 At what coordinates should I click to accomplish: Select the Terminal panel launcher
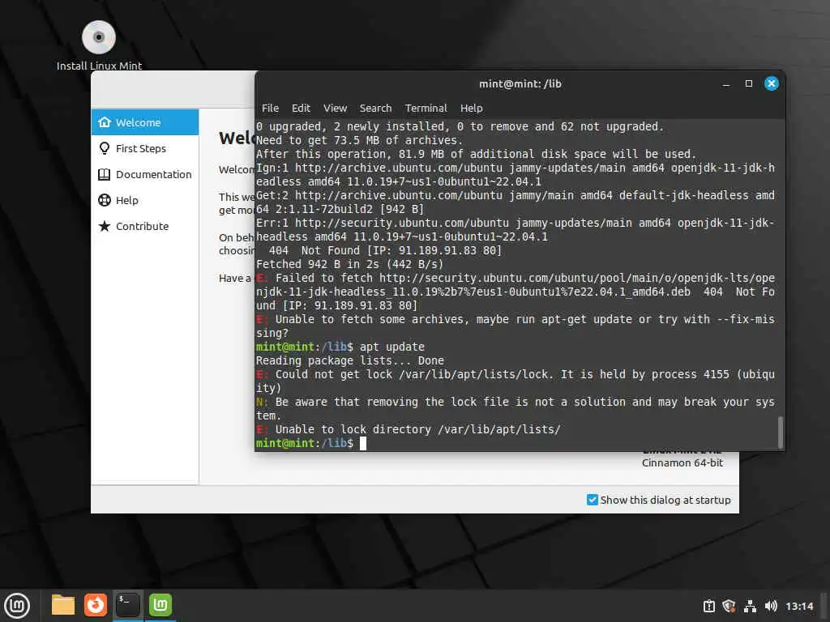tap(128, 605)
